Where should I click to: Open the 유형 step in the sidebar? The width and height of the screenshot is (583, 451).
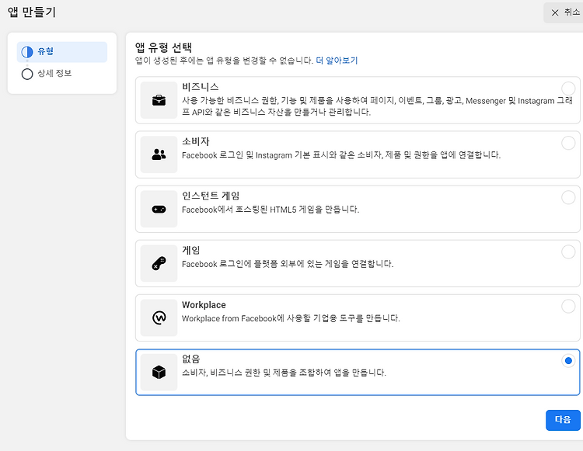coord(62,52)
